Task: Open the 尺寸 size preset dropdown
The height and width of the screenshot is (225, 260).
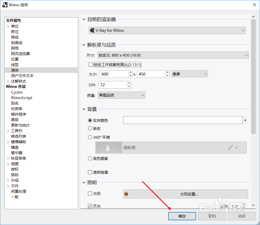Action: click(173, 55)
